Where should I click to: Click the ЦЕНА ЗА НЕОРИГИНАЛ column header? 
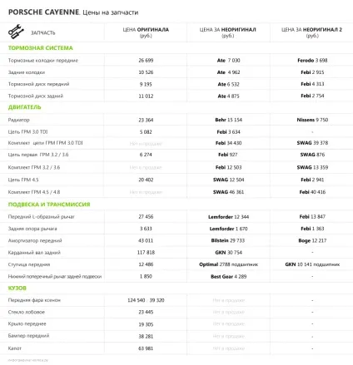[228, 32]
